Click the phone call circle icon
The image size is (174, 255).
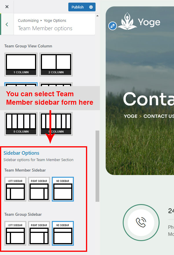tap(141, 222)
